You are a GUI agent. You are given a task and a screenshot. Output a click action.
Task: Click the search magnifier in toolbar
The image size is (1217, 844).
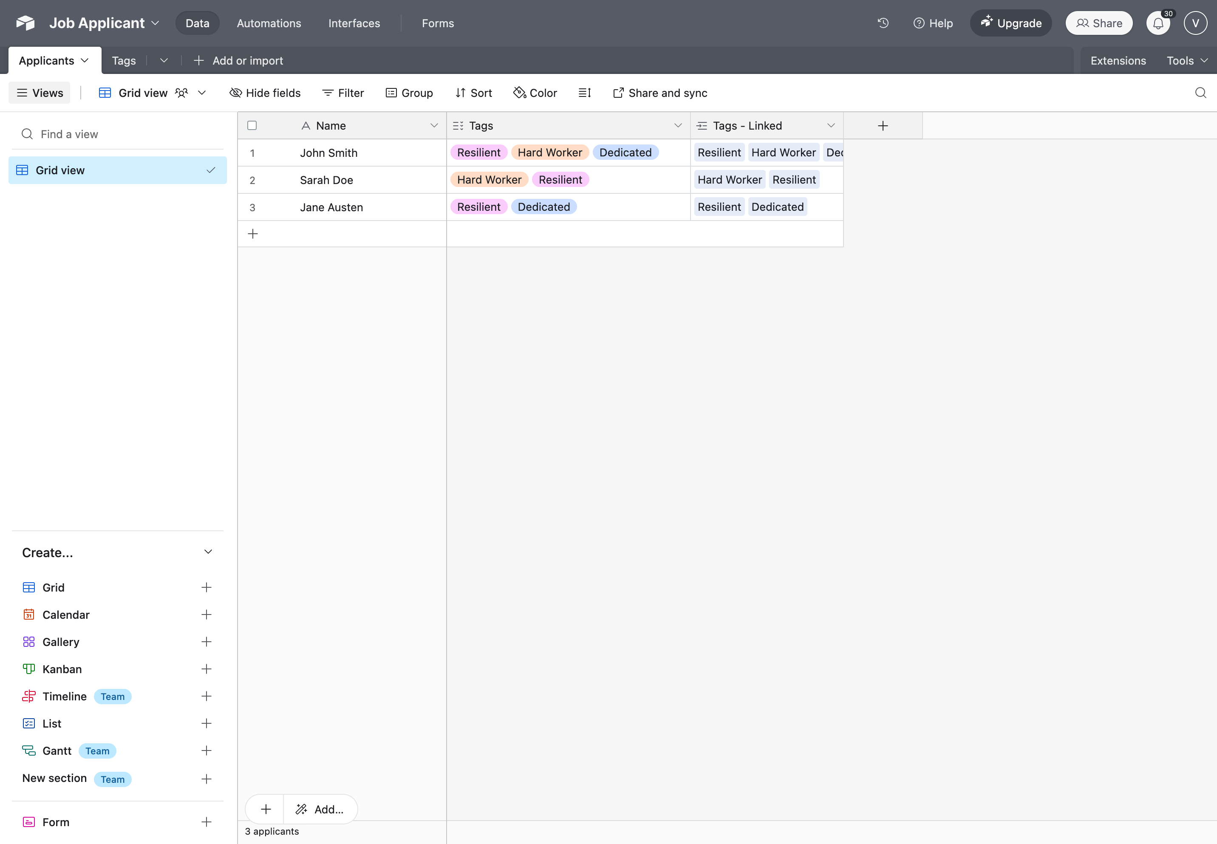(1200, 93)
